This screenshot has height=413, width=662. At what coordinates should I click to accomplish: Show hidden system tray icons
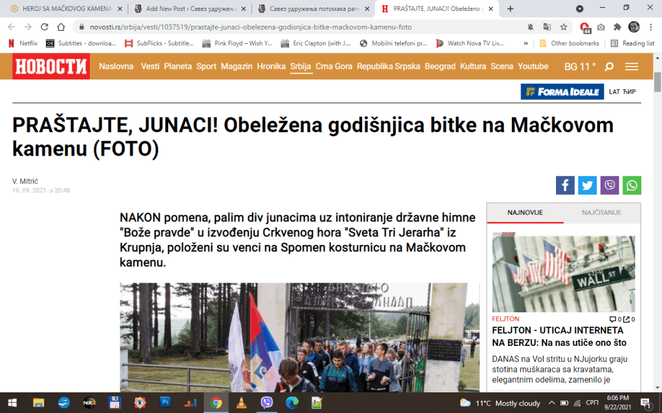[551, 403]
